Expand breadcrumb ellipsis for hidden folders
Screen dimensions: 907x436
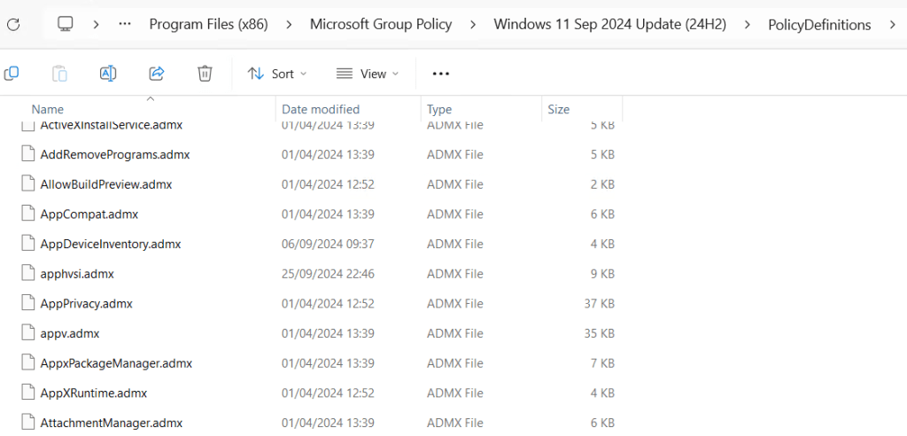[125, 25]
